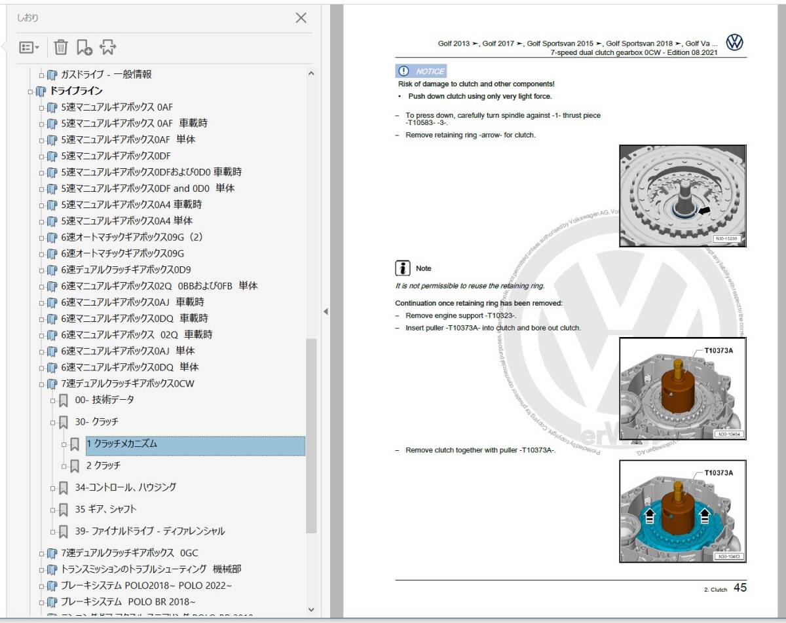The width and height of the screenshot is (786, 623).
Task: Select bookmark 5速マニュアルギアボックス 0AF
Action: tap(117, 107)
